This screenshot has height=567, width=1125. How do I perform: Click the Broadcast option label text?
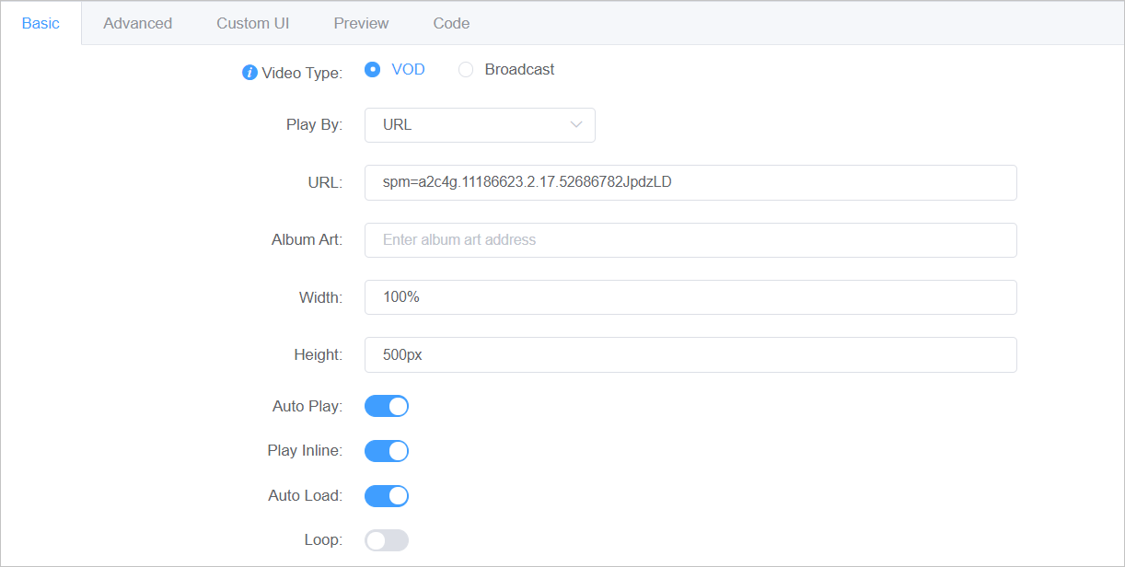pyautogui.click(x=519, y=70)
